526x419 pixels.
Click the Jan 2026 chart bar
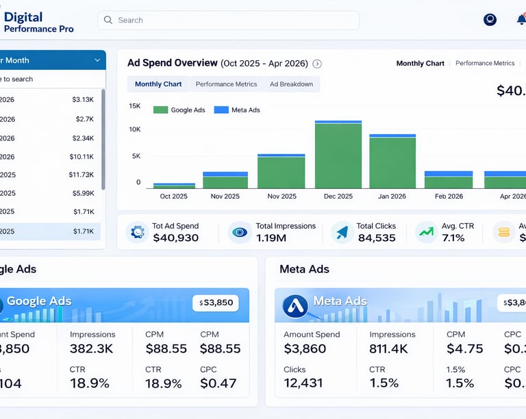pos(392,161)
